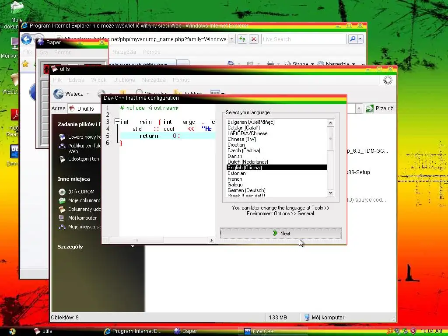This screenshot has height=336, width=448.
Task: Click the Live Search input field
Action: click(x=304, y=39)
